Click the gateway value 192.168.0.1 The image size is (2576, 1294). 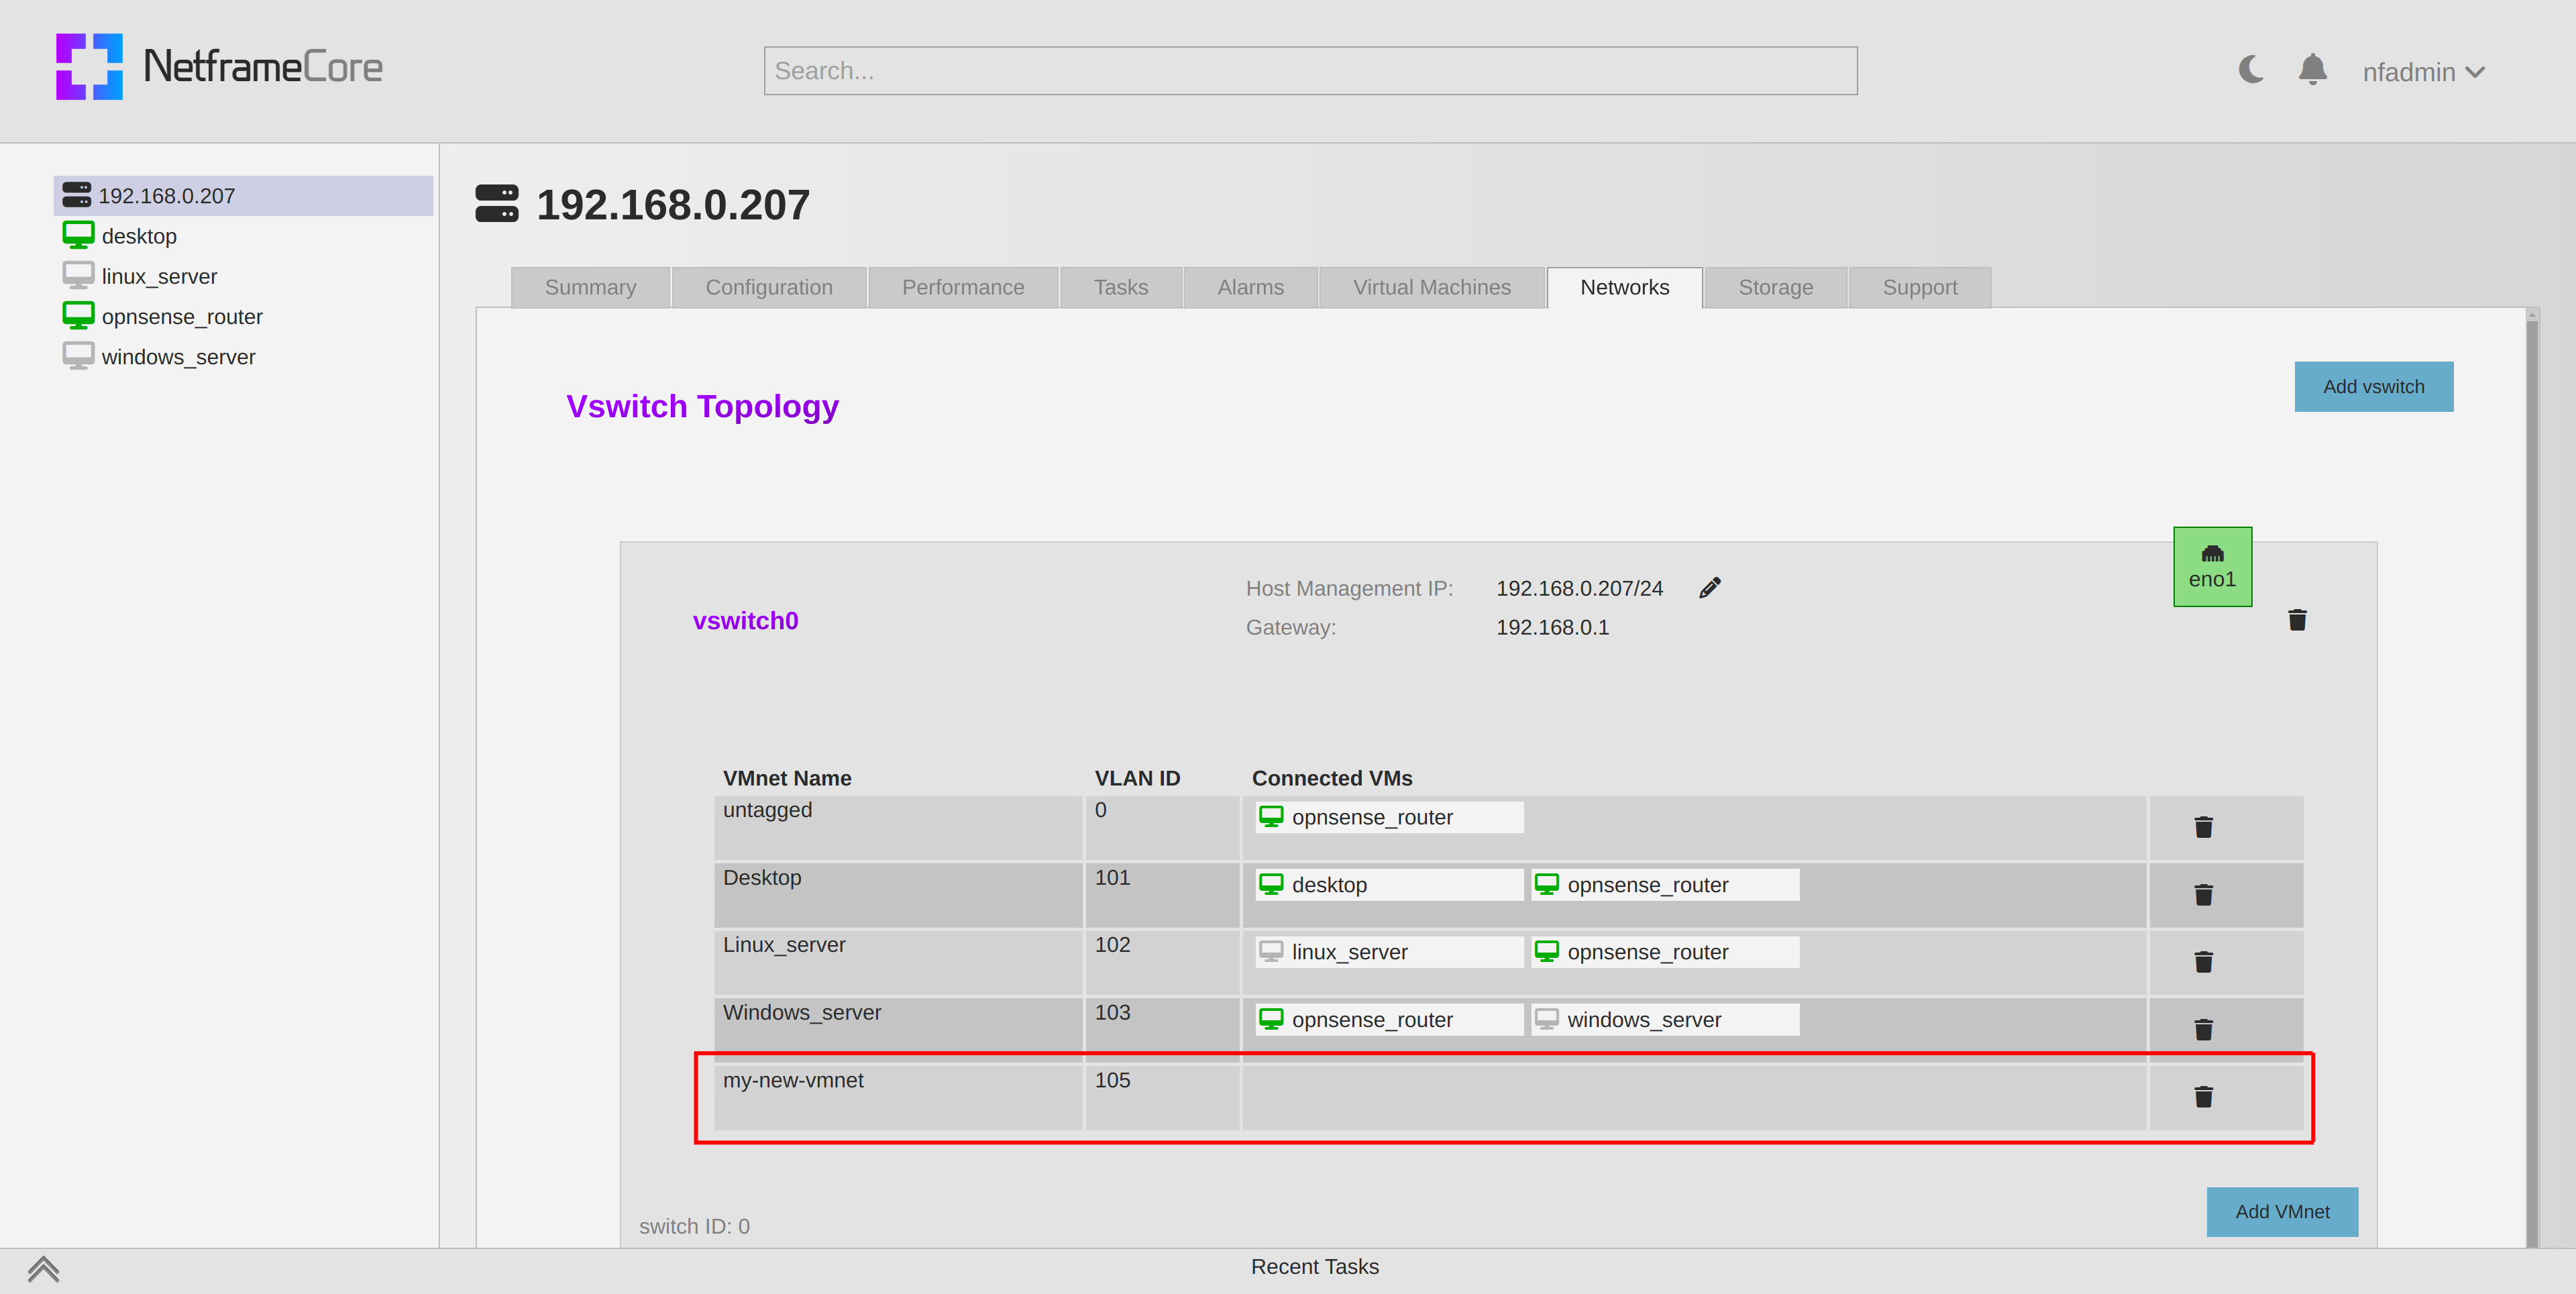(x=1552, y=627)
